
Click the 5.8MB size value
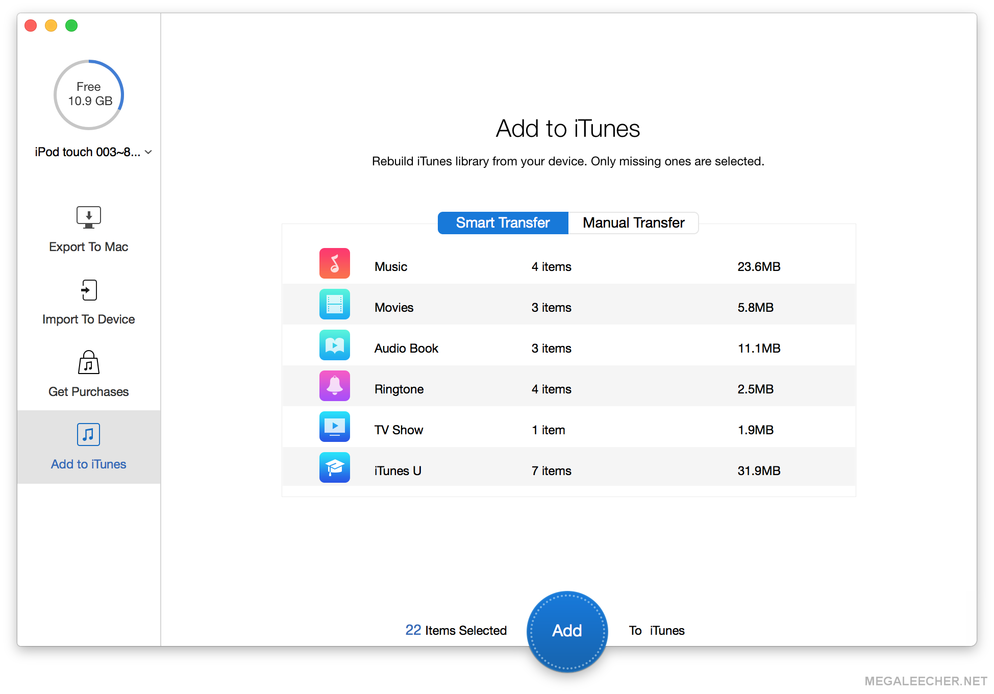(756, 308)
